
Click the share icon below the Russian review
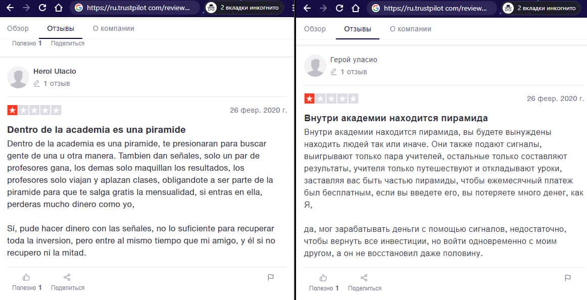(364, 278)
